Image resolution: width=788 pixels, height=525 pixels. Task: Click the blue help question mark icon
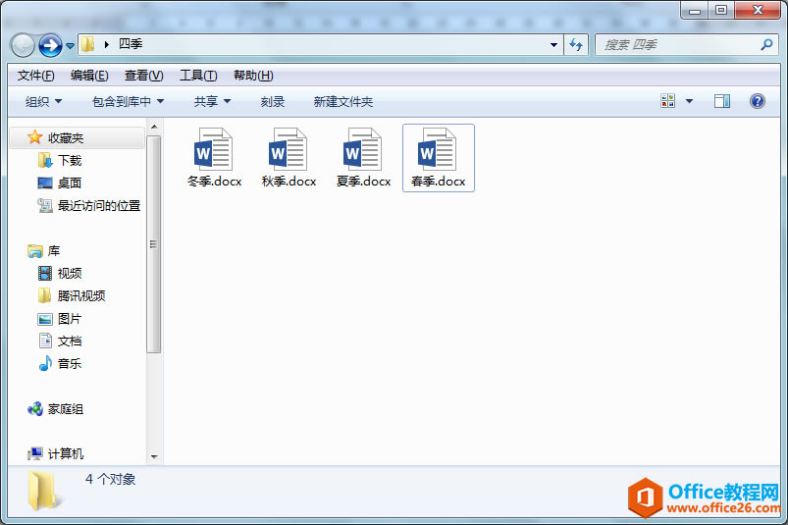758,101
